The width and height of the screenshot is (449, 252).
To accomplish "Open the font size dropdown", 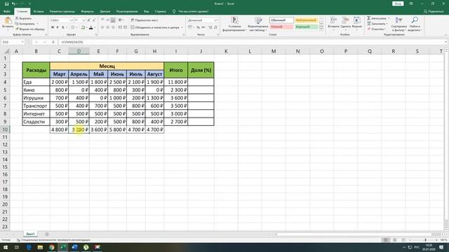I will pyautogui.click(x=83, y=20).
